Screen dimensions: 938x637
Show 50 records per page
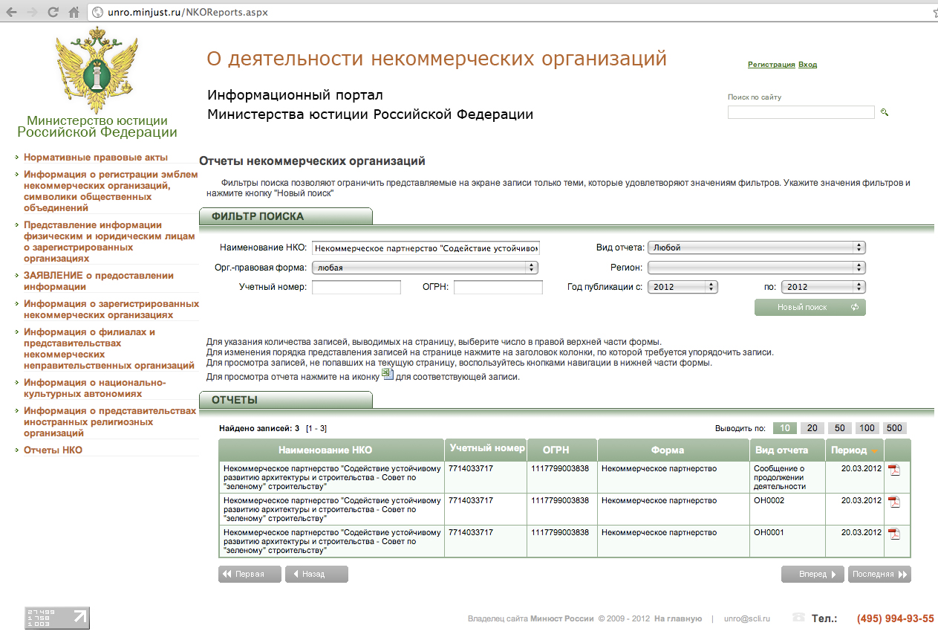click(x=839, y=428)
